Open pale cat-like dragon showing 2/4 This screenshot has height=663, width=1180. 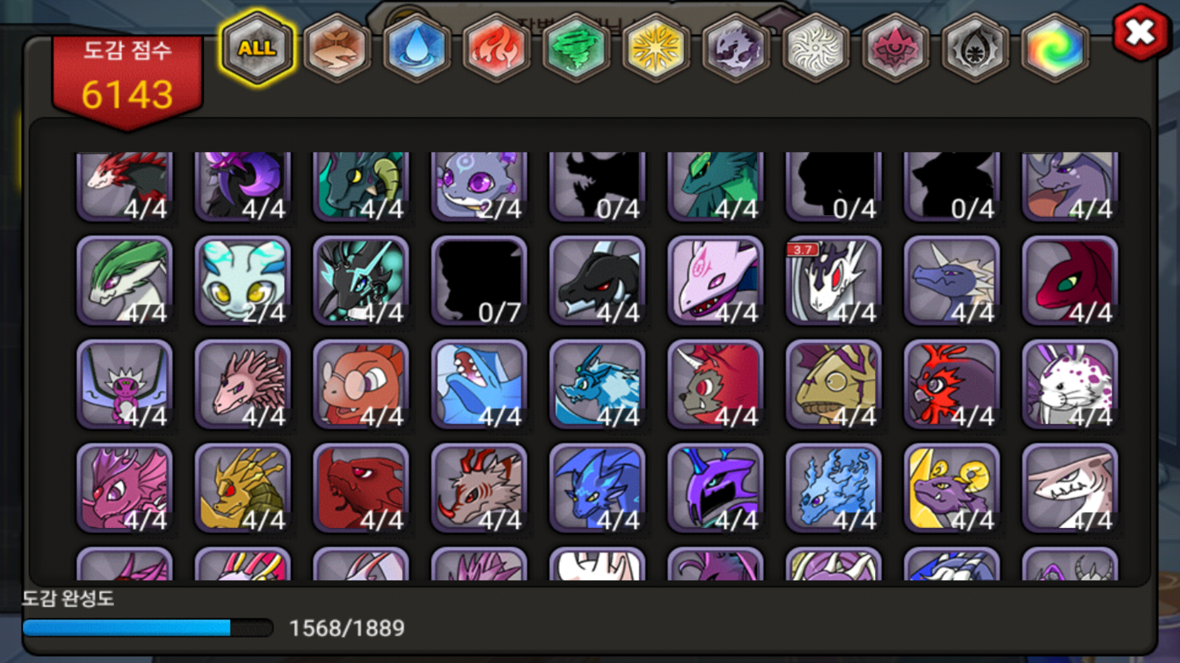tap(243, 281)
